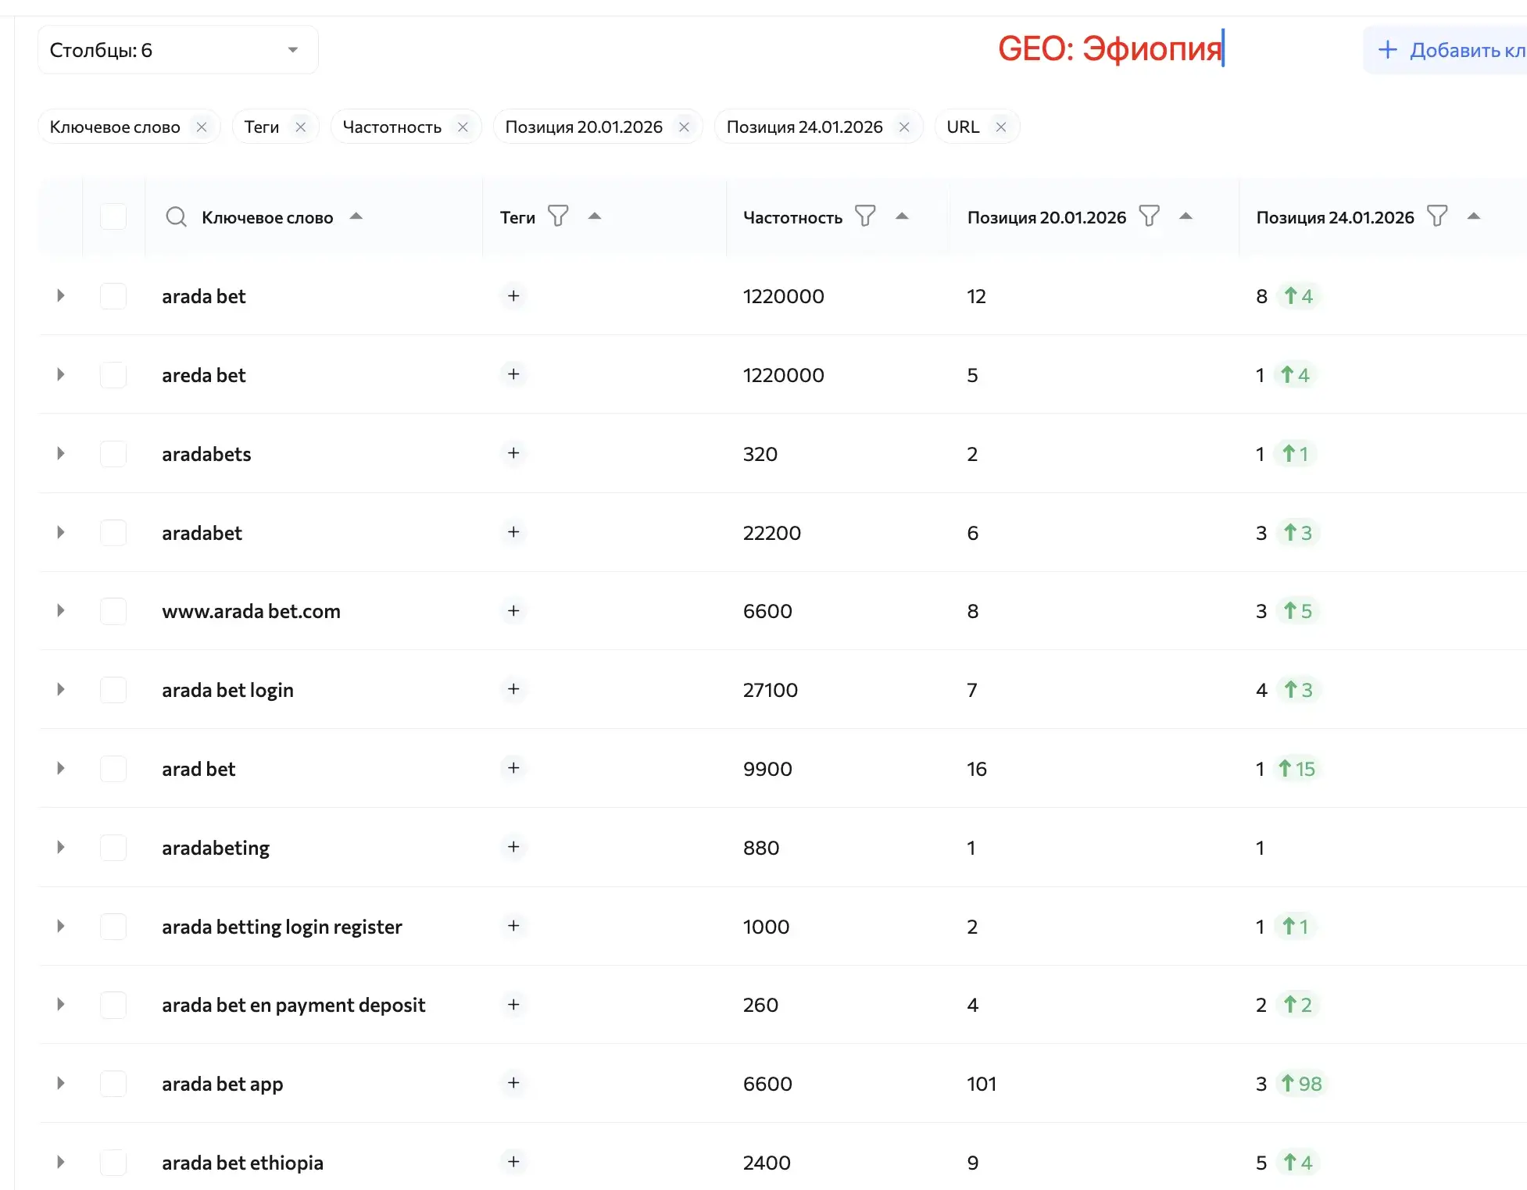Sort by Позиция 20.01.2026 column arrow

(x=1185, y=216)
